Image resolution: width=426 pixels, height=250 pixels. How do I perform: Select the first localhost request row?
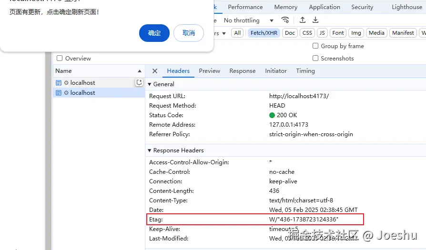(x=99, y=82)
